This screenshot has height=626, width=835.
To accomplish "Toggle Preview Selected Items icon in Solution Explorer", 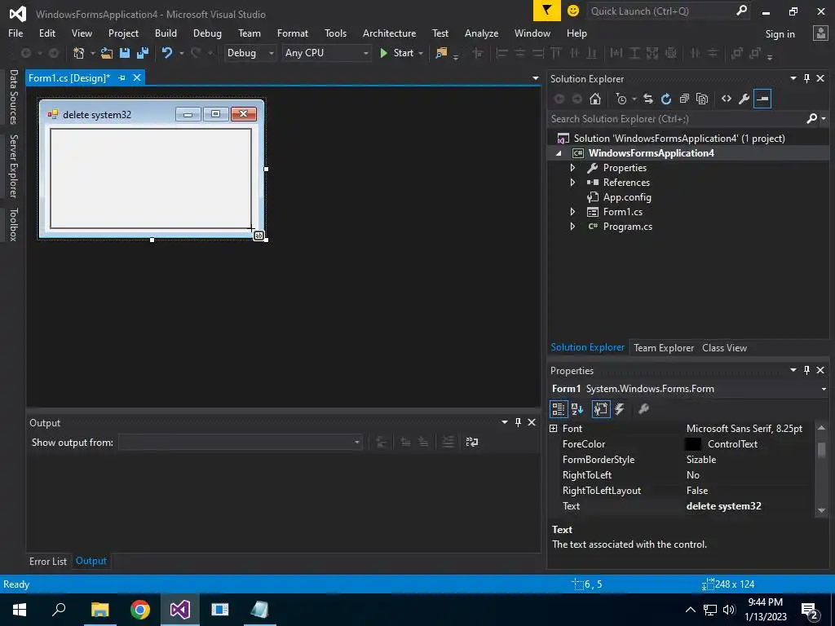I will [x=762, y=99].
